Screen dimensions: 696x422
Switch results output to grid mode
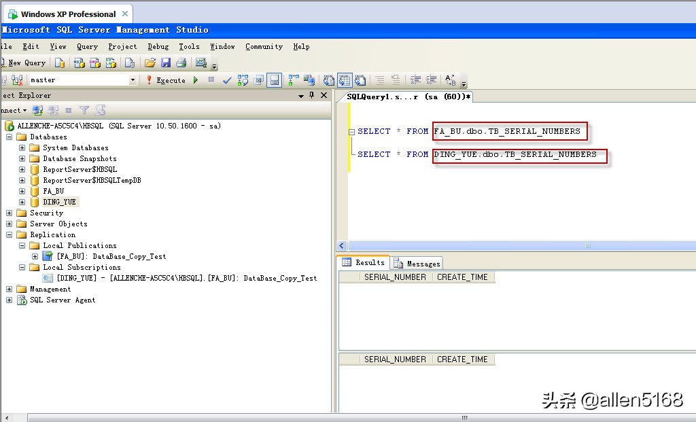345,80
